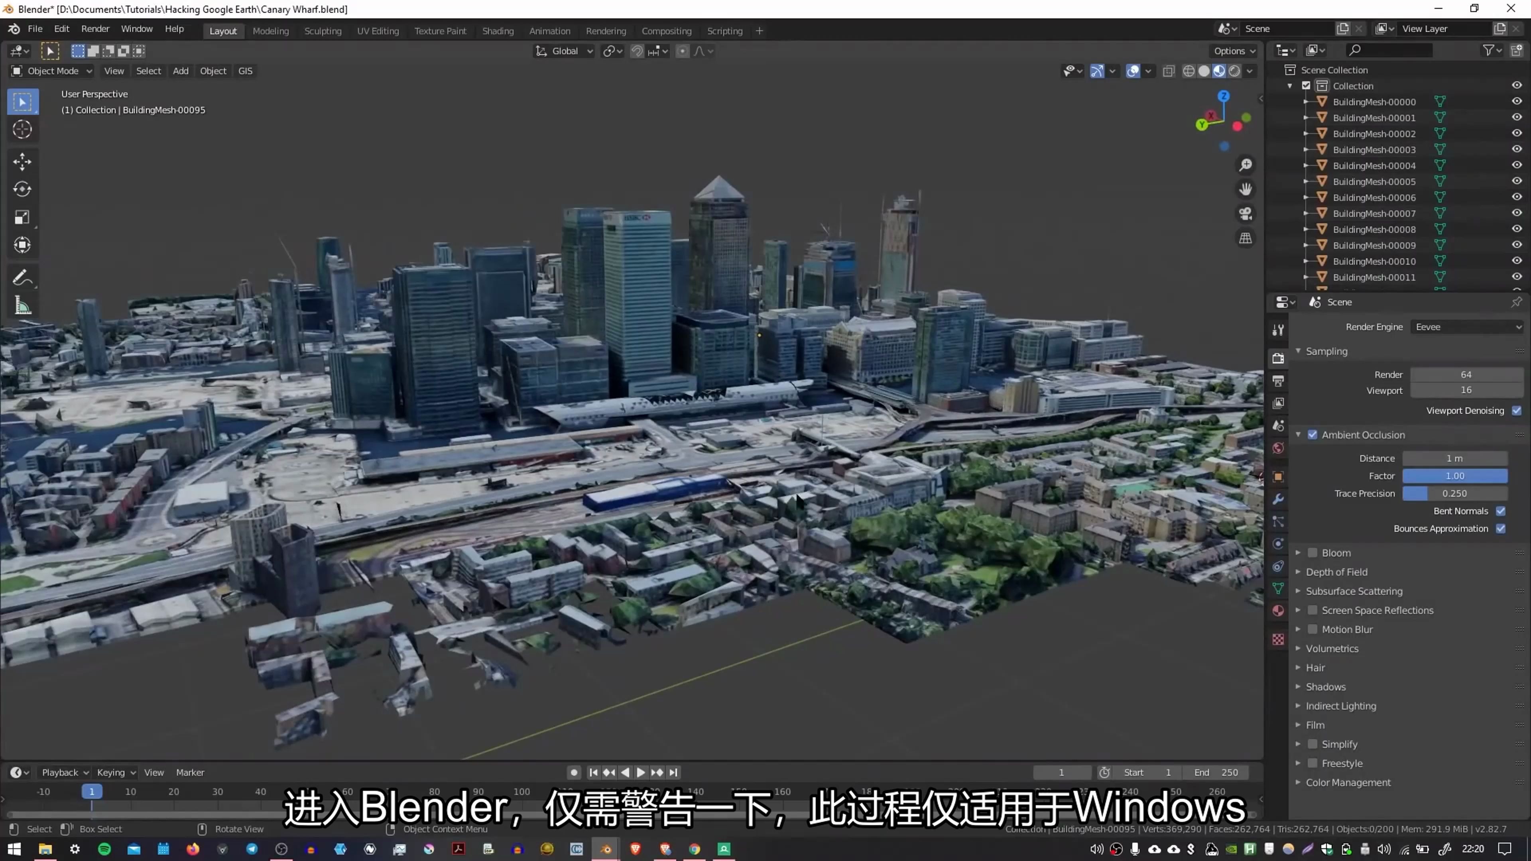Click the GIS menu item
Screen dimensions: 1531x861
pos(246,71)
